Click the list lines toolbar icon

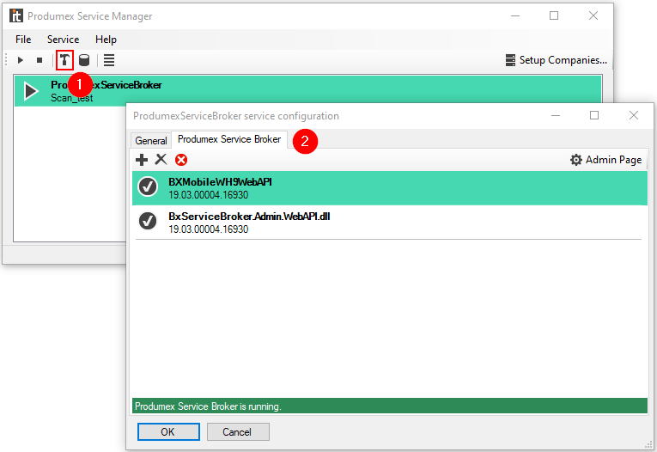tap(109, 60)
